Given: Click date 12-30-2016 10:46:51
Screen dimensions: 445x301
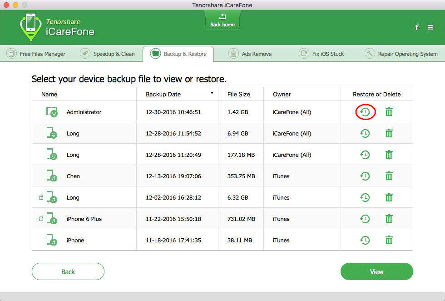Looking at the screenshot, I should pyautogui.click(x=173, y=112).
